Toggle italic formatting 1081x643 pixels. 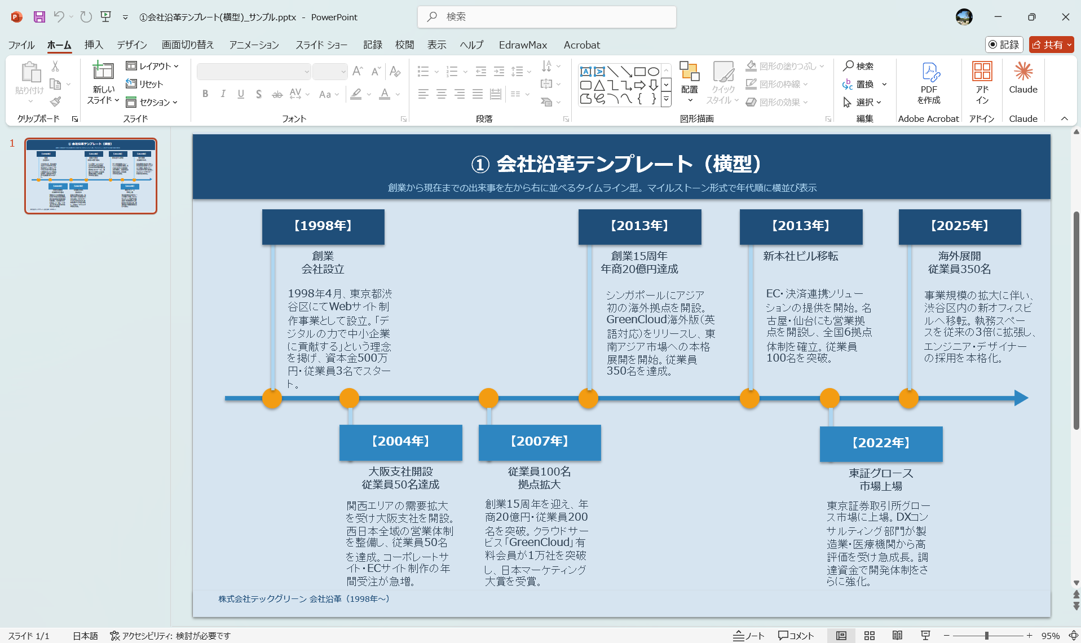tap(223, 94)
